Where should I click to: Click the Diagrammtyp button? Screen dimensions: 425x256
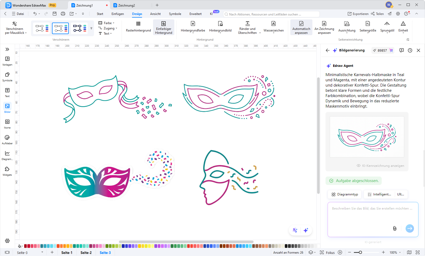coord(345,194)
